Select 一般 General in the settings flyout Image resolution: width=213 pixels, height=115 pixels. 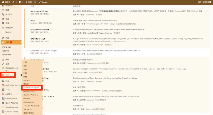pos(25,62)
